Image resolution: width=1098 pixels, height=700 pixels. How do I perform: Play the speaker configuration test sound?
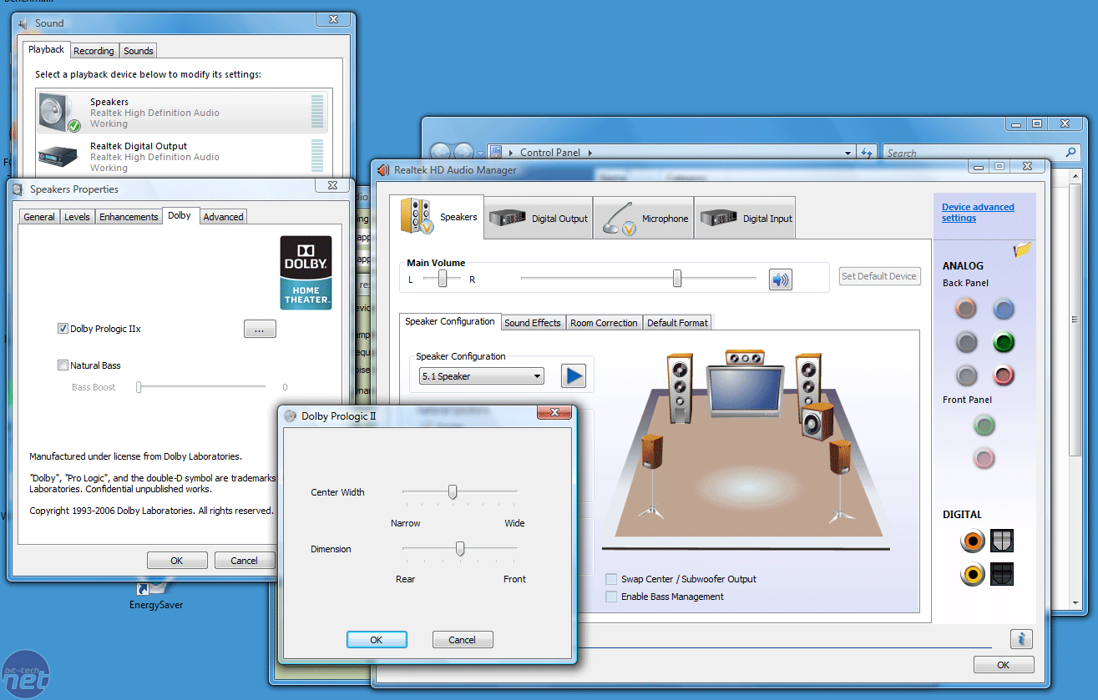click(573, 375)
